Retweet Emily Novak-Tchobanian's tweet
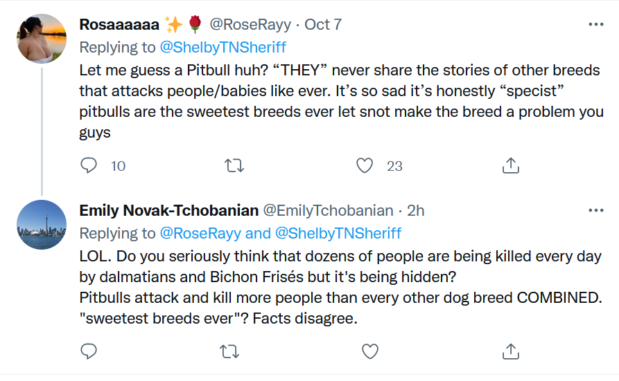The width and height of the screenshot is (619, 381). (229, 351)
